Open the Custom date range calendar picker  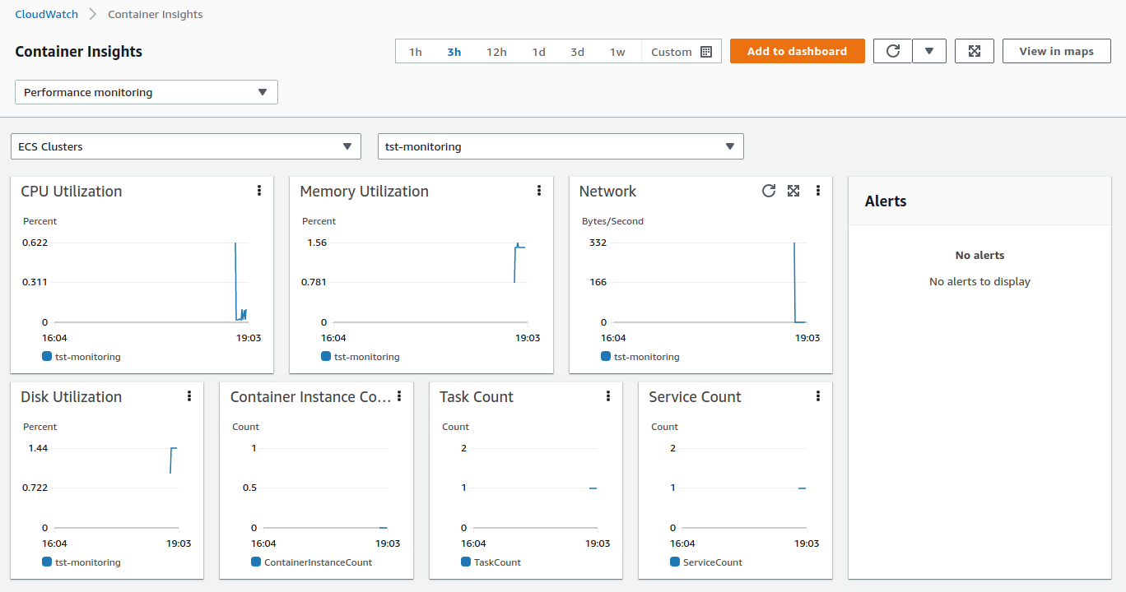pos(705,51)
